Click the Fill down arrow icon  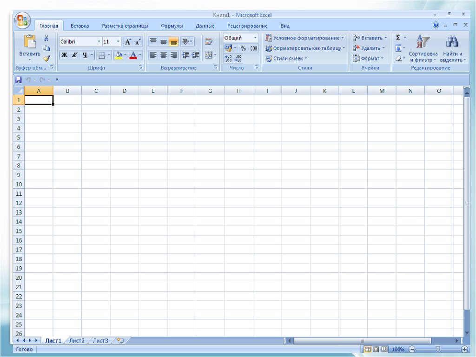click(398, 48)
